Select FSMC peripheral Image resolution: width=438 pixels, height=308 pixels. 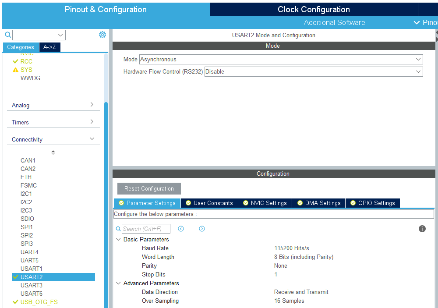[28, 186]
